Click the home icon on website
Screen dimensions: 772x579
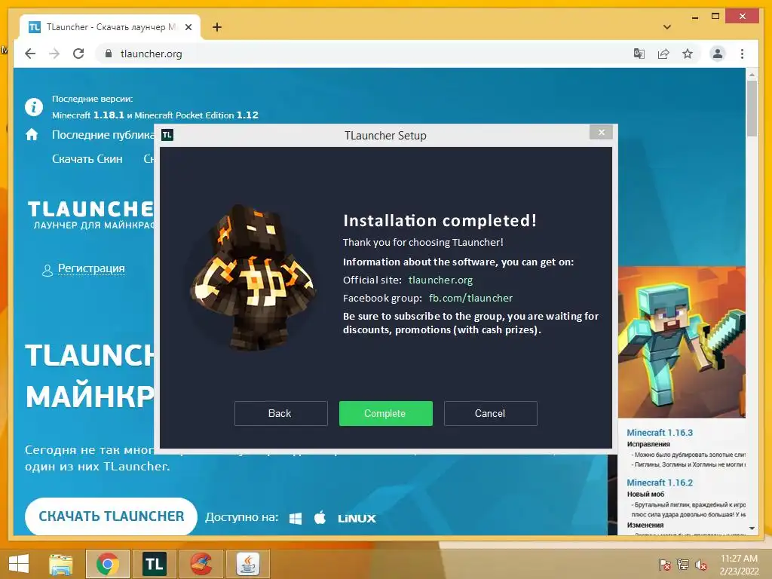click(32, 134)
